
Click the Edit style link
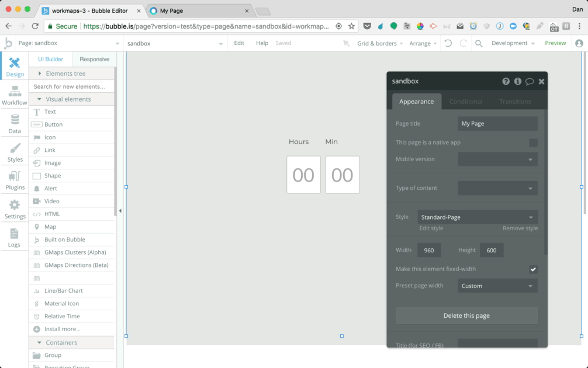pyautogui.click(x=431, y=228)
